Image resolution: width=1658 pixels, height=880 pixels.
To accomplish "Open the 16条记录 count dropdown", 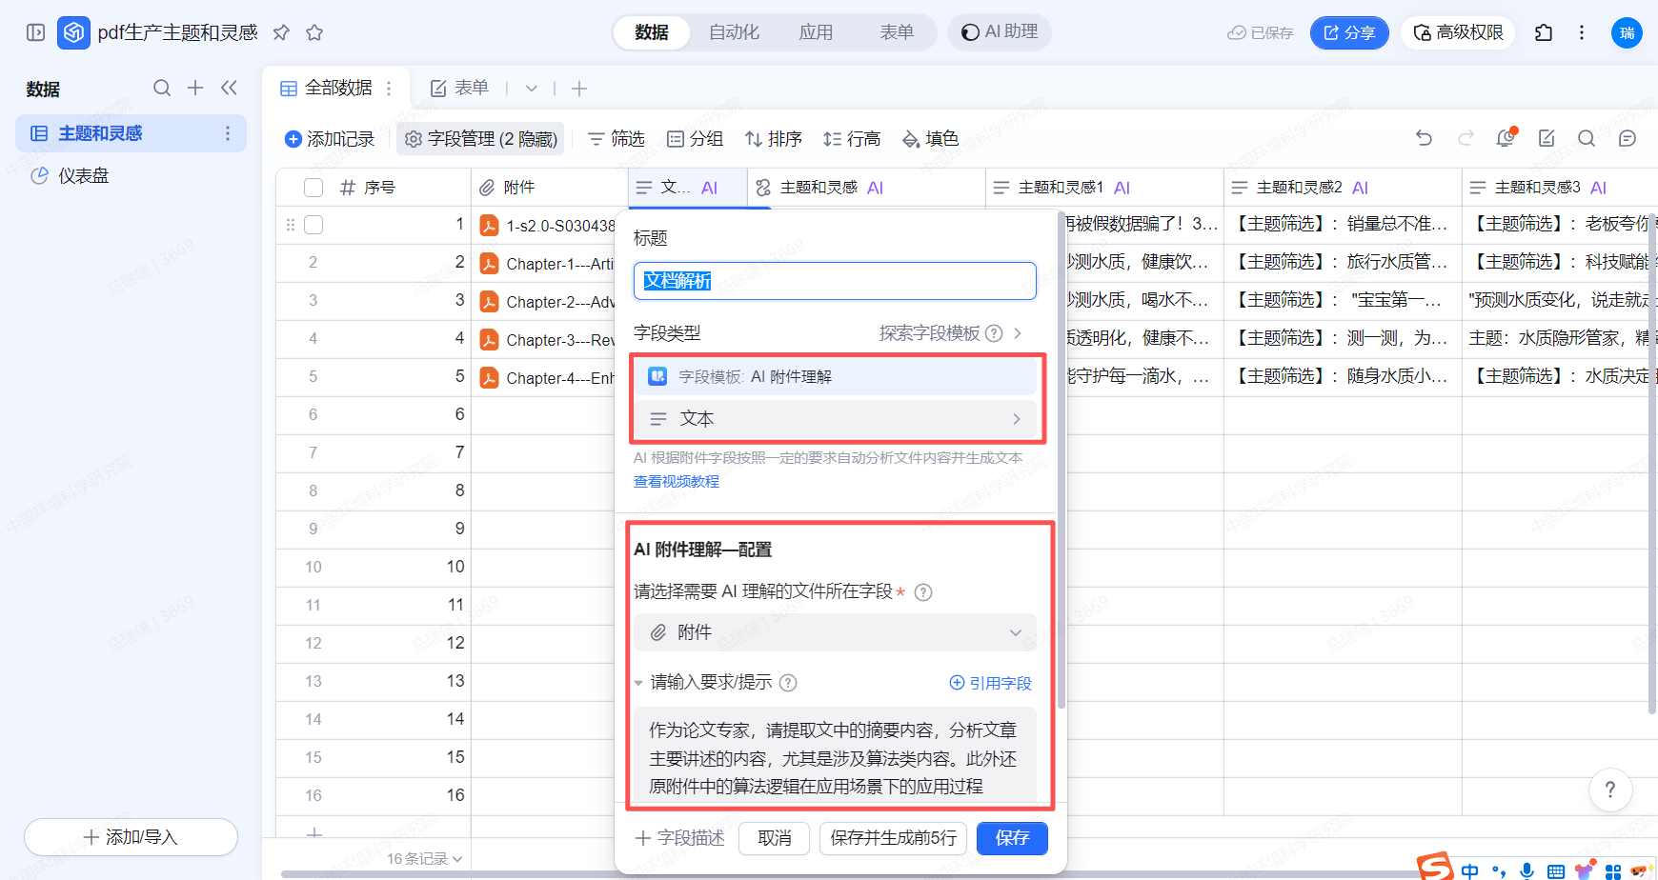I will coord(424,858).
